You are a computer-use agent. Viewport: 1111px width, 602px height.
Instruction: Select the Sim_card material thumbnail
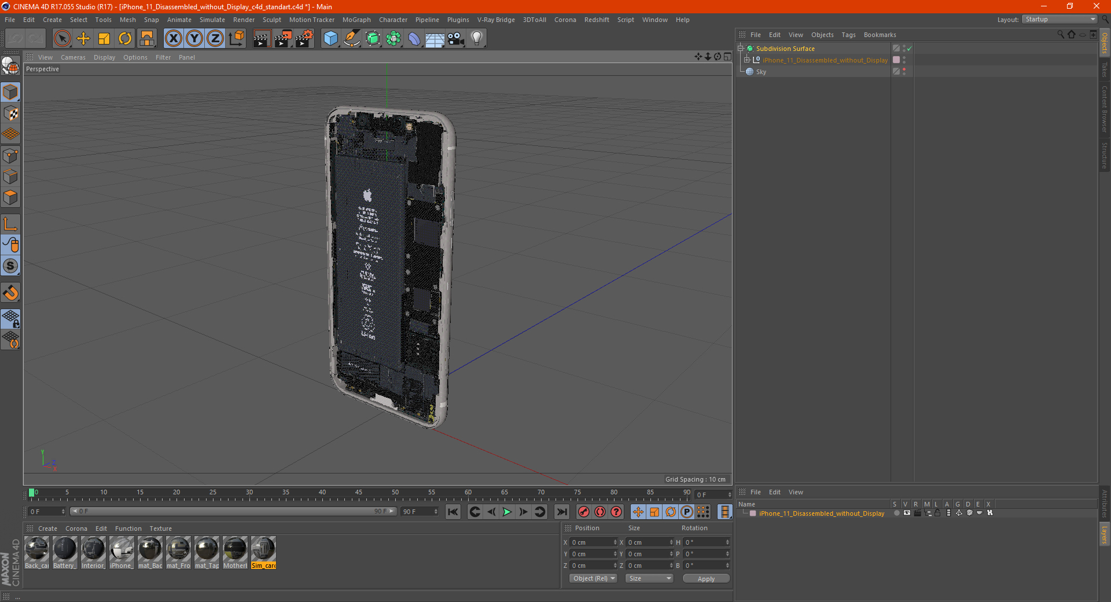[x=263, y=553]
